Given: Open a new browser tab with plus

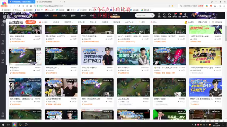Looking at the screenshot, I should 64,2.
